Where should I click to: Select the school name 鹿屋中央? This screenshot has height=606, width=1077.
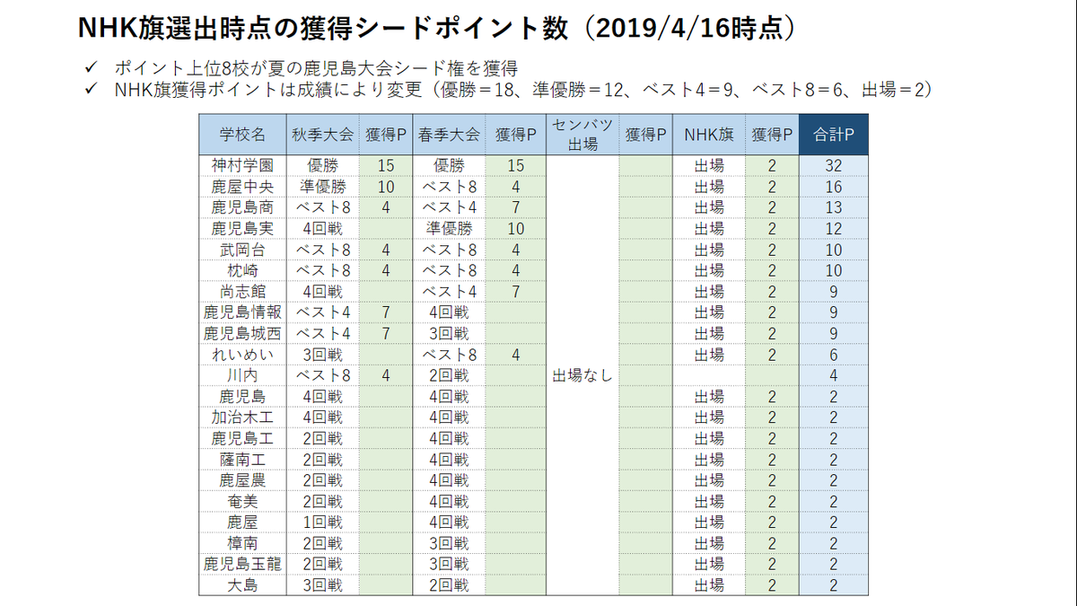tap(242, 187)
